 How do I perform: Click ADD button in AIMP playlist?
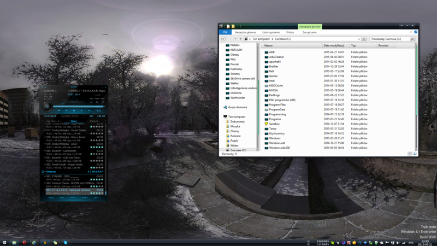tap(51, 198)
